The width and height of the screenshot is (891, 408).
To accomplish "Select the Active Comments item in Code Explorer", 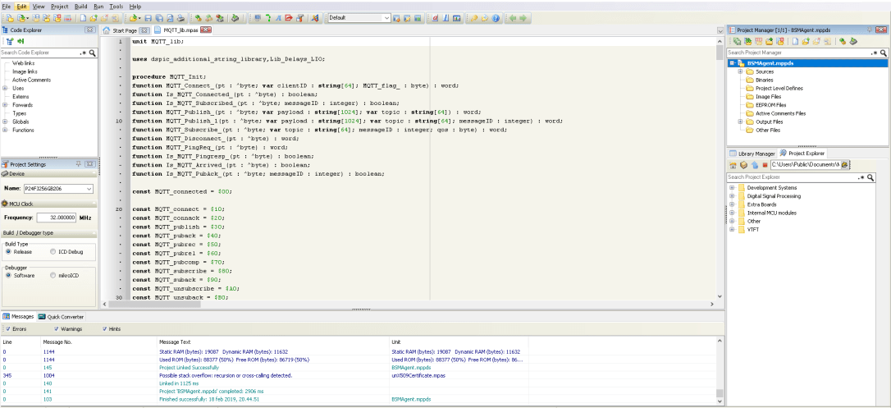I will (31, 80).
